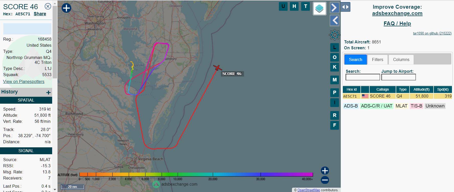454x192 pixels.
Task: Open the OpenStreetMap attribution link
Action: pos(309,190)
